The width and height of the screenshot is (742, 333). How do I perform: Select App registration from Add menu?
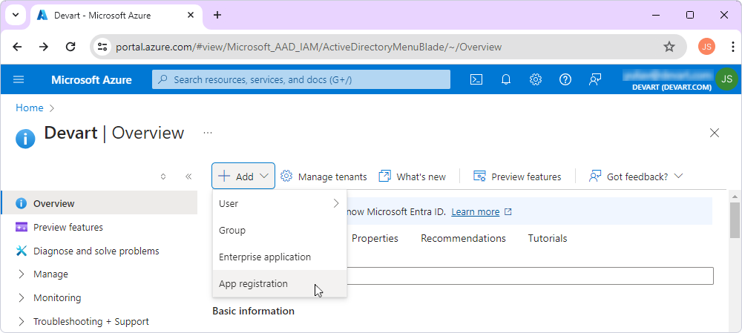(280, 284)
